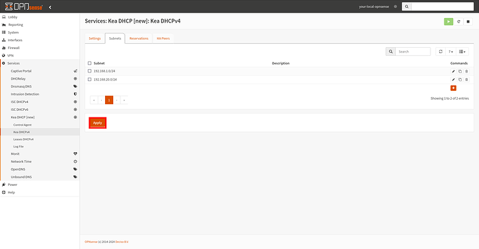The image size is (479, 249).
Task: Click the Apply button
Action: tap(97, 123)
